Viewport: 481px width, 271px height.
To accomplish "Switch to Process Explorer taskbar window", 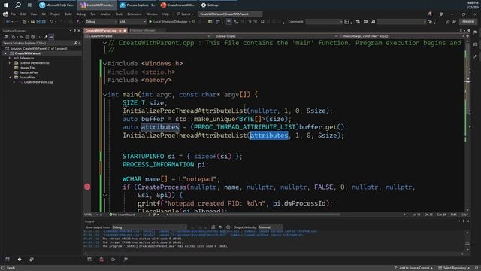I will tap(138, 5).
